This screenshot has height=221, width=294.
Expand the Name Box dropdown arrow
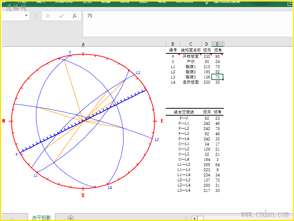pos(26,16)
